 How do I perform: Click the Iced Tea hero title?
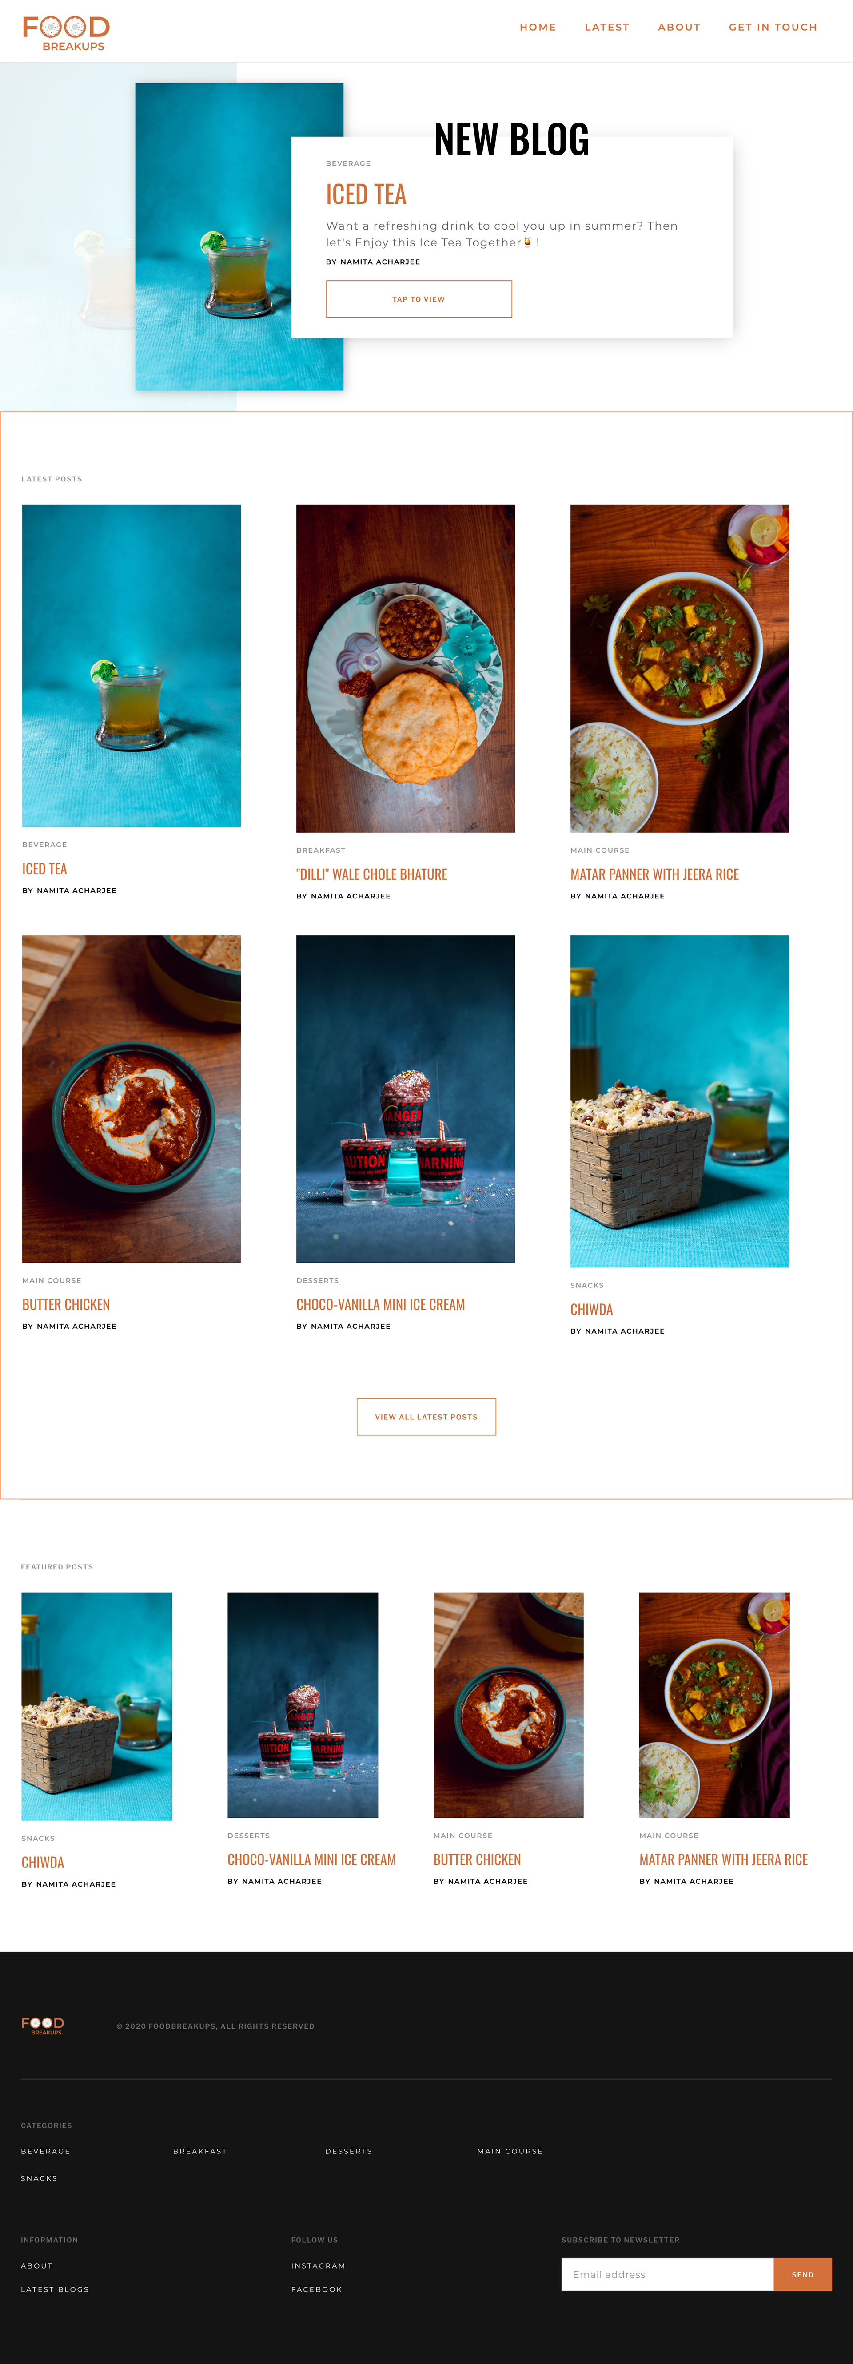(x=366, y=195)
